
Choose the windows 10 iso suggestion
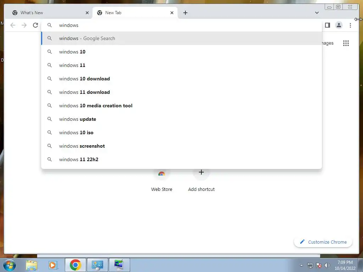181,132
